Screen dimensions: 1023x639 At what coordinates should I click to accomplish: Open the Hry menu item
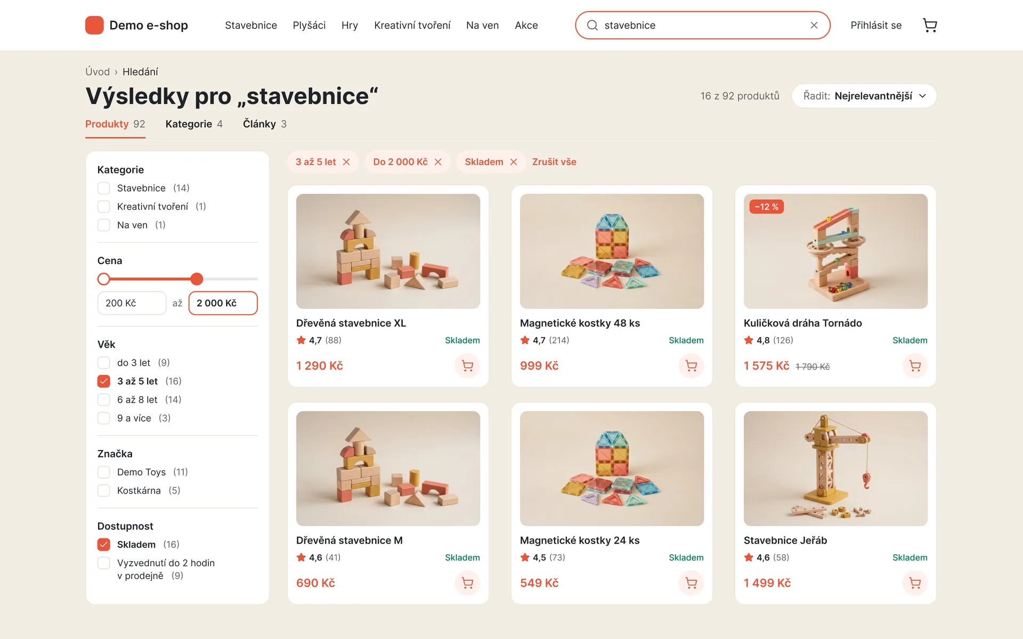tap(350, 25)
